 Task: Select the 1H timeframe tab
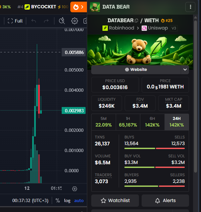click(x=128, y=122)
